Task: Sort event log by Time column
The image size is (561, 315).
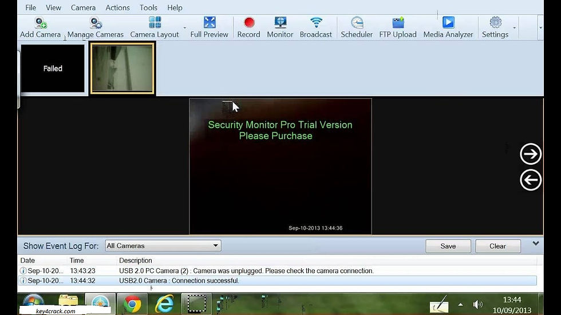Action: click(77, 260)
